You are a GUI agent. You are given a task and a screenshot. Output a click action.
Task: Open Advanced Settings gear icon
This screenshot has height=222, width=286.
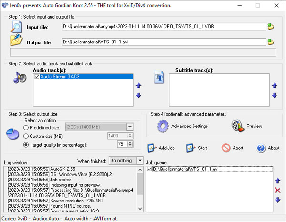pyautogui.click(x=163, y=126)
